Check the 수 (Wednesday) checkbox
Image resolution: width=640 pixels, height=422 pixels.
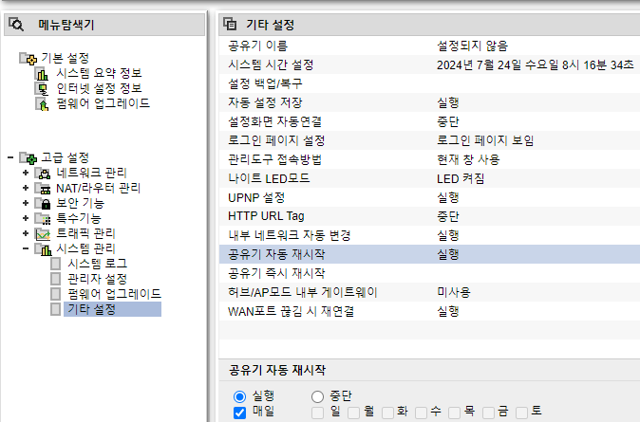click(422, 413)
